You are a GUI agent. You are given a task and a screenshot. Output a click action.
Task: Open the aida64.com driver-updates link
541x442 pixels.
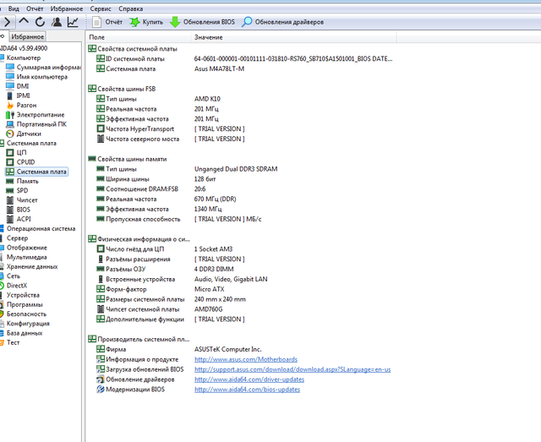[x=249, y=379]
